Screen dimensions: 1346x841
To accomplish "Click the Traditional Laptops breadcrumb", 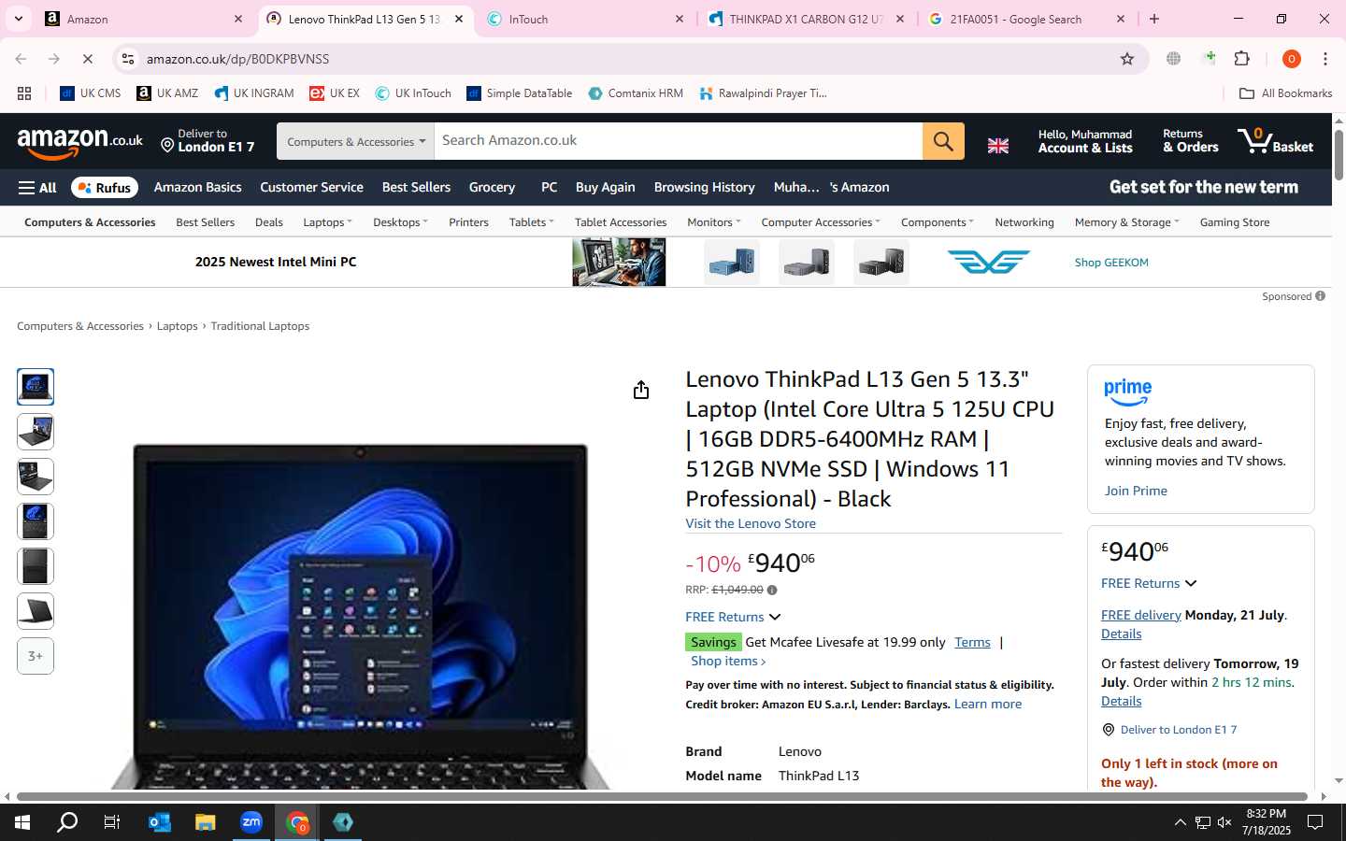I will pyautogui.click(x=260, y=326).
